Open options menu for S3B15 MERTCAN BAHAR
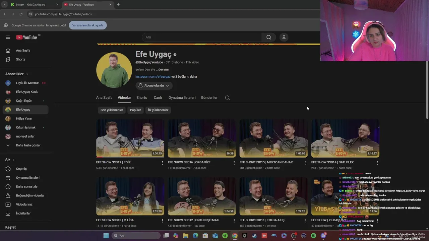 (x=306, y=163)
